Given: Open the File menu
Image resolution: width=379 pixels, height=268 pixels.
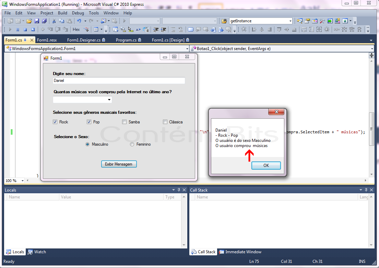Looking at the screenshot, I should point(8,13).
